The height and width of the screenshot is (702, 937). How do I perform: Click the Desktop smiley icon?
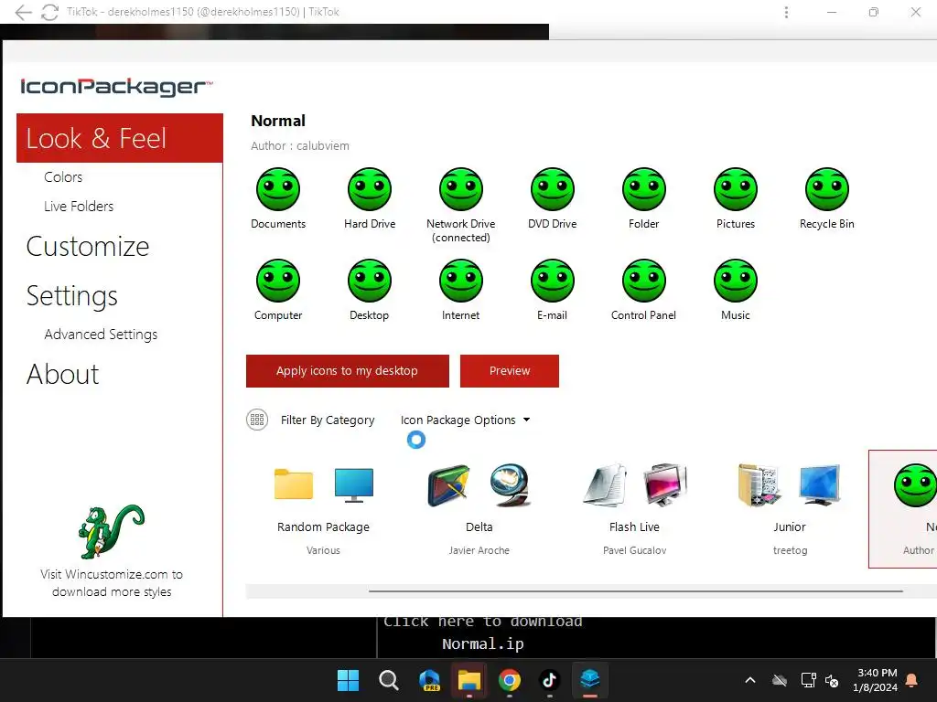click(370, 281)
